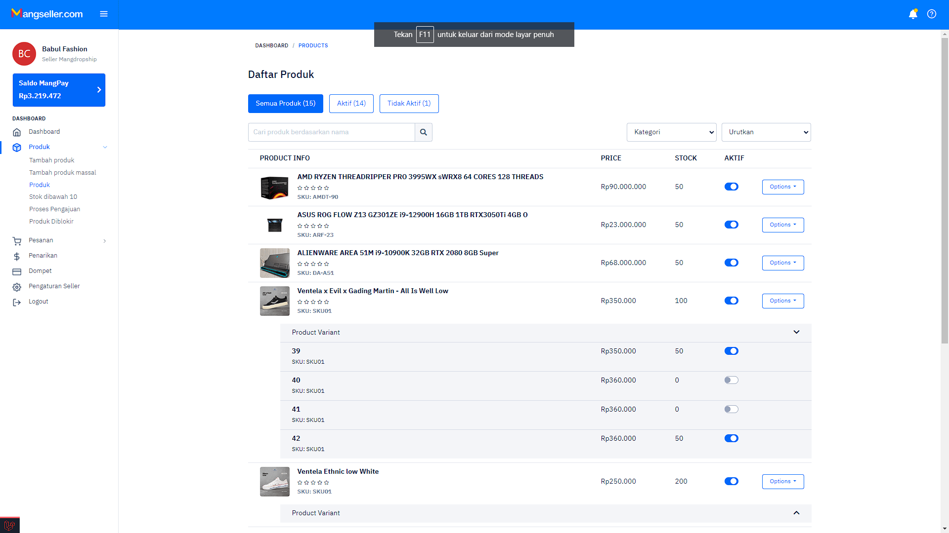Disable variant 42 active switch
Image resolution: width=949 pixels, height=533 pixels.
coord(732,438)
